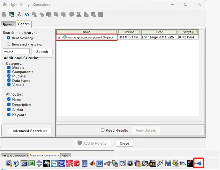The height and width of the screenshot is (170, 220).
Task: Select the blue grid Calculator component icon
Action: [84, 163]
